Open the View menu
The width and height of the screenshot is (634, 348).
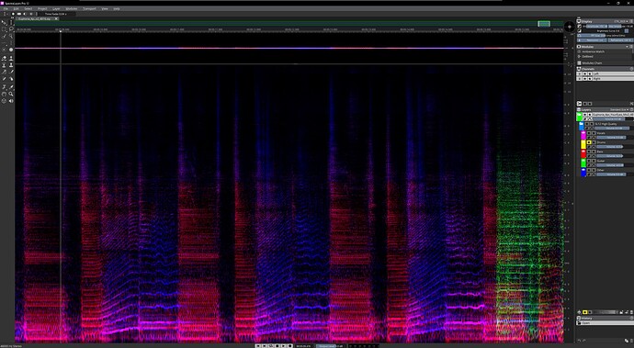point(105,8)
